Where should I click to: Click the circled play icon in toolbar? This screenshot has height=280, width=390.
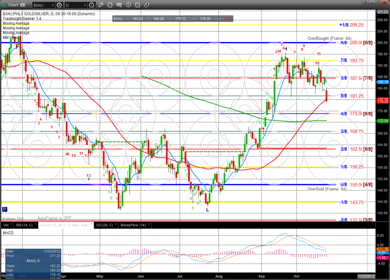pos(128,5)
